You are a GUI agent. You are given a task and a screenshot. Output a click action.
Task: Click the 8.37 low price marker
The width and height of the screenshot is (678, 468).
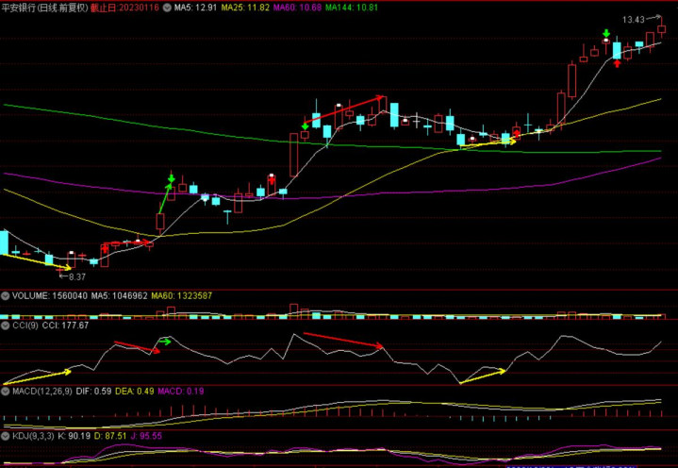tap(77, 276)
